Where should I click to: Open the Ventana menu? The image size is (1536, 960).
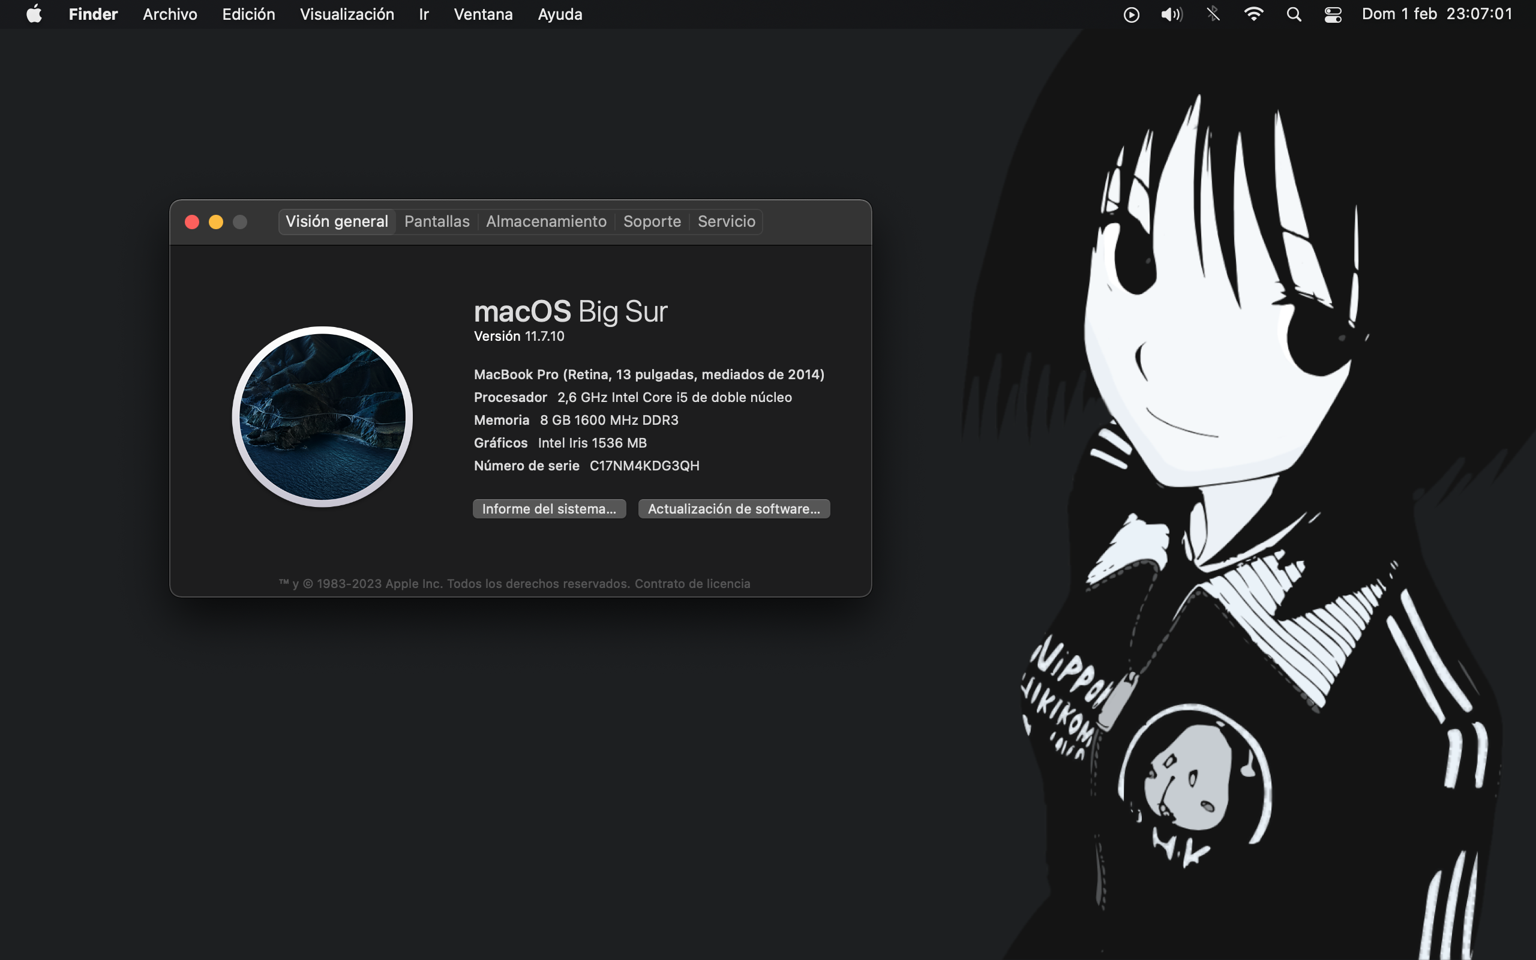click(483, 14)
